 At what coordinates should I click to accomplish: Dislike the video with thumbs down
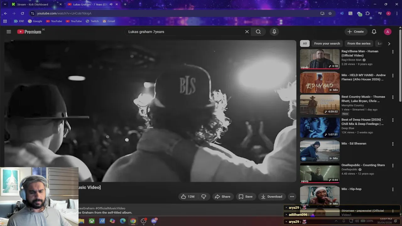[204, 196]
